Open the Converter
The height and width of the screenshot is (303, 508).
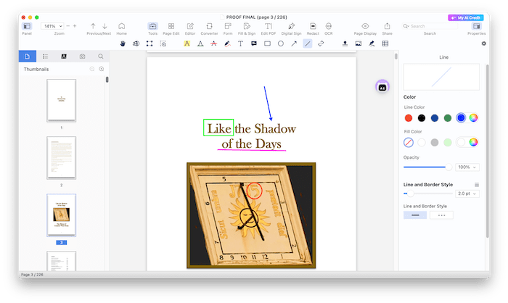209,28
